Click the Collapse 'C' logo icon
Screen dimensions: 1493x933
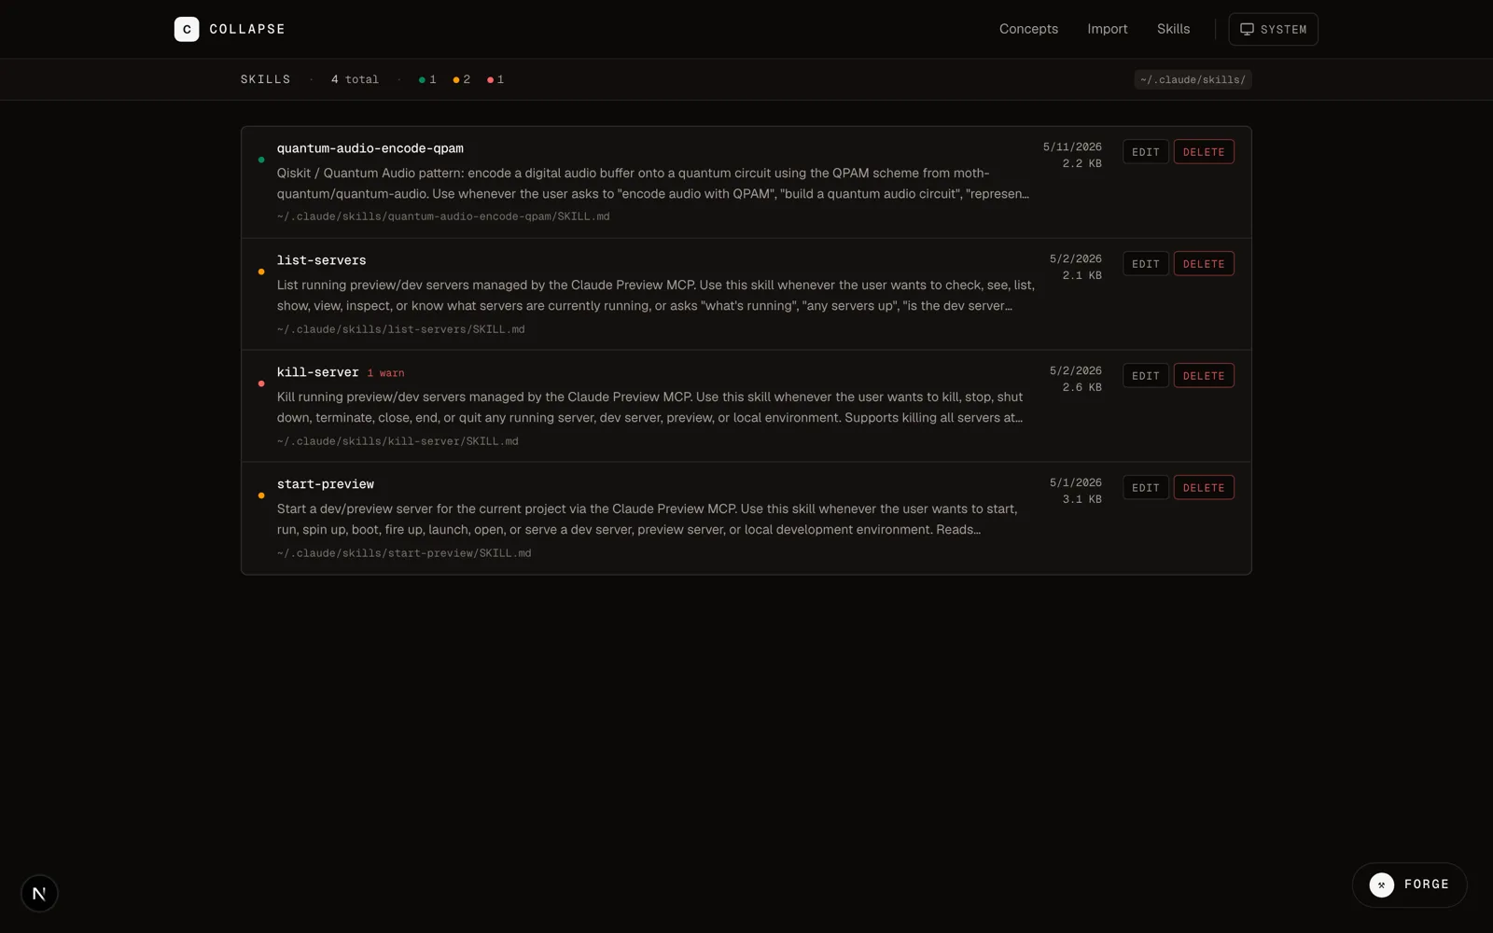tap(187, 29)
